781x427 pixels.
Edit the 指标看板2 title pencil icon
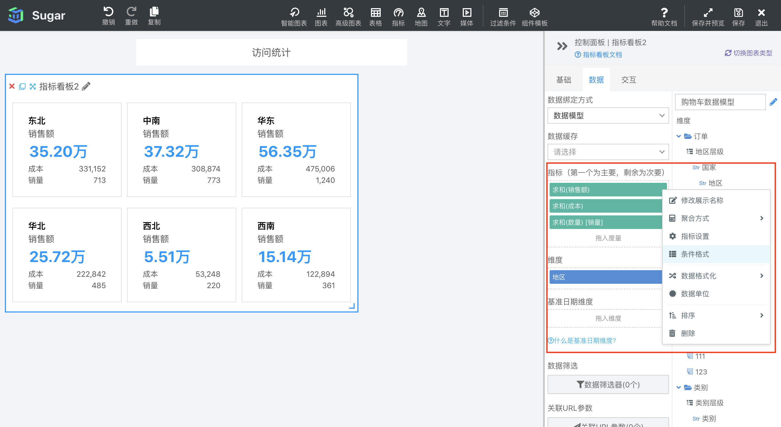pyautogui.click(x=86, y=86)
